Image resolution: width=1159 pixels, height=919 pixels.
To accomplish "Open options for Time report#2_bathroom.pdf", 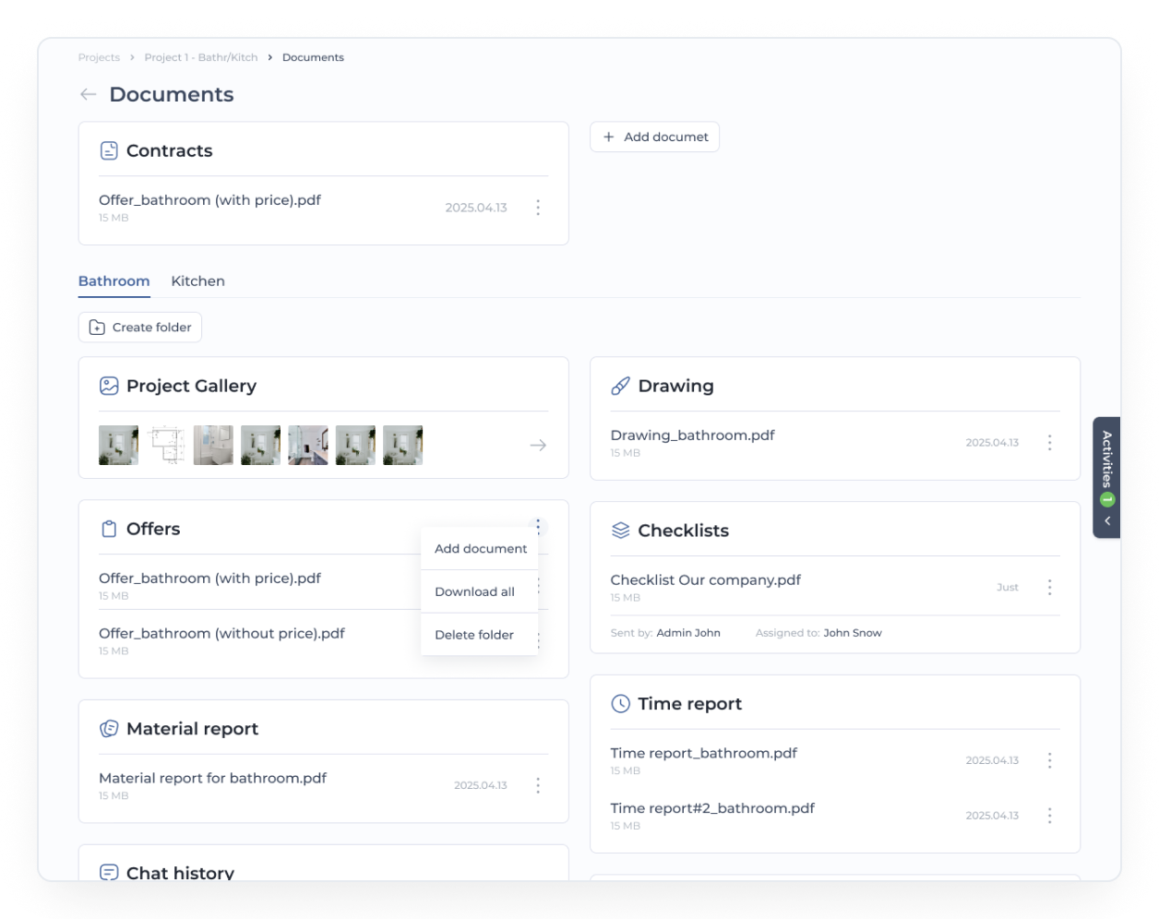I will [x=1049, y=816].
